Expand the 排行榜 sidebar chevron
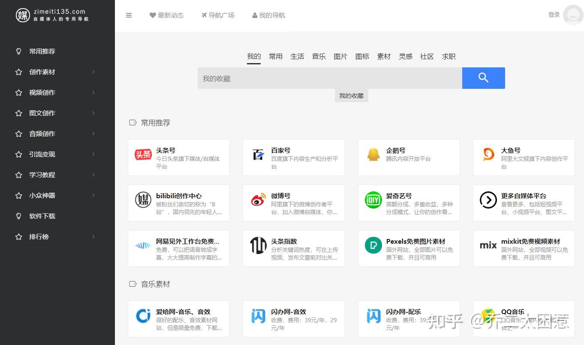This screenshot has height=345, width=584. pyautogui.click(x=93, y=236)
